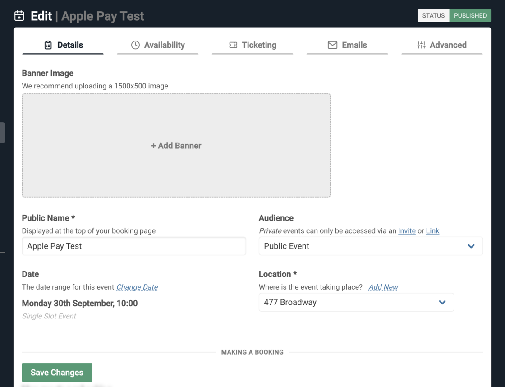Viewport: 505px width, 387px height.
Task: Toggle the green PUBLISHED status badge
Action: coord(470,15)
